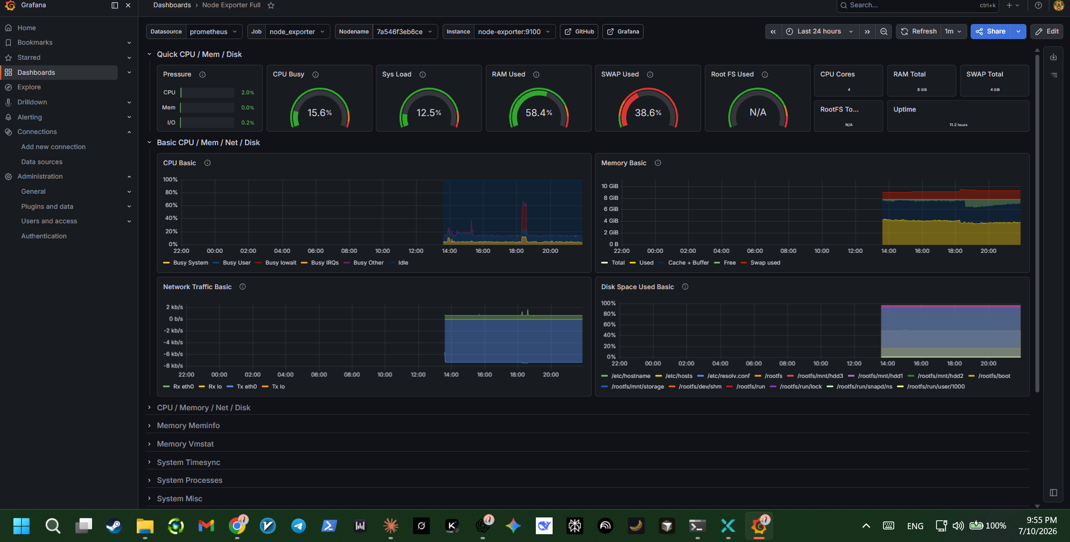Show info for the Memory Basic panel
This screenshot has width=1070, height=542.
pos(658,163)
